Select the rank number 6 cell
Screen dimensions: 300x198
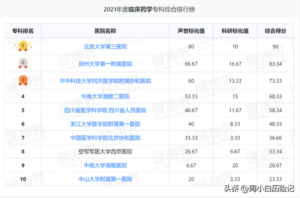[x=23, y=124]
